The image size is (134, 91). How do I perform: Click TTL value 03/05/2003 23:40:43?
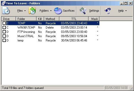coord(74,23)
